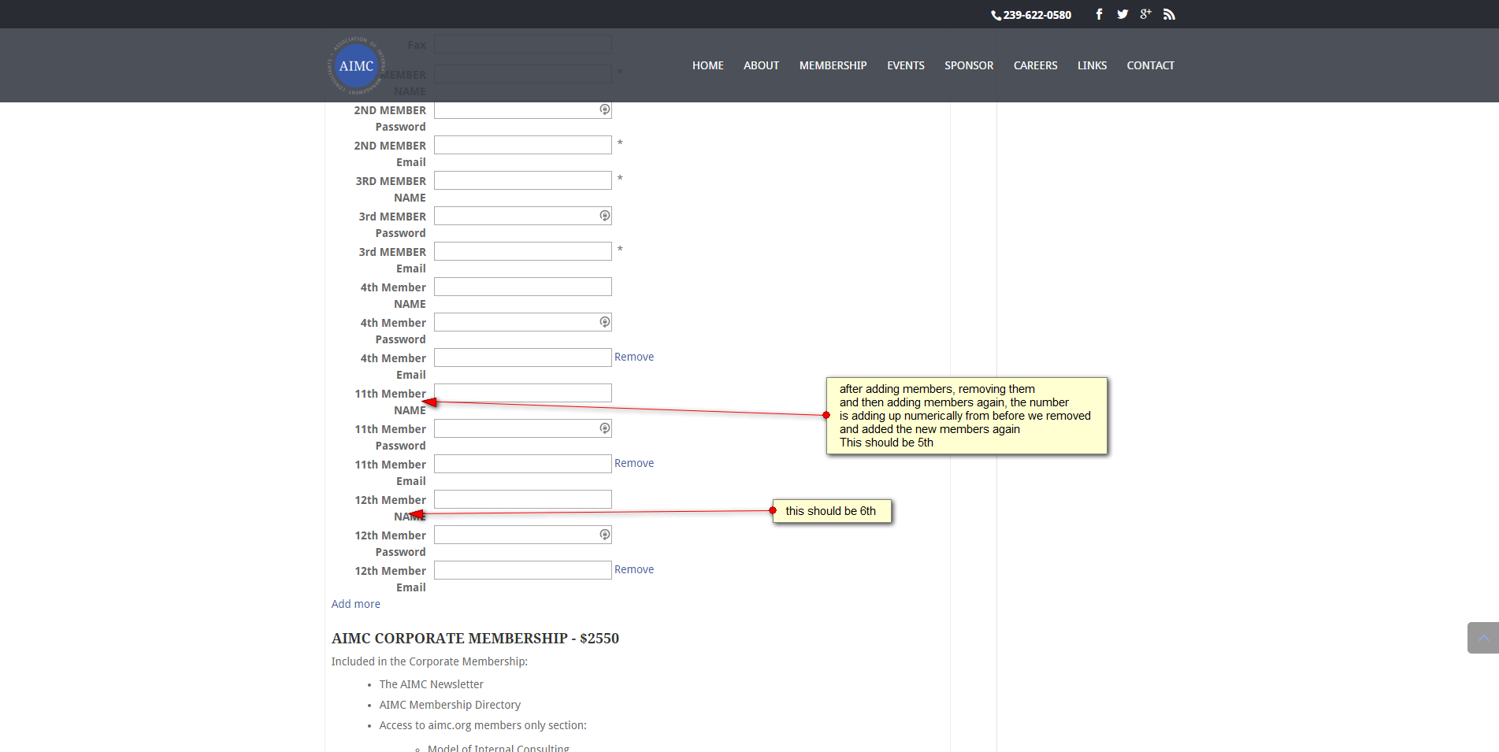Click "The AIMC Newsletter" list item

point(431,684)
